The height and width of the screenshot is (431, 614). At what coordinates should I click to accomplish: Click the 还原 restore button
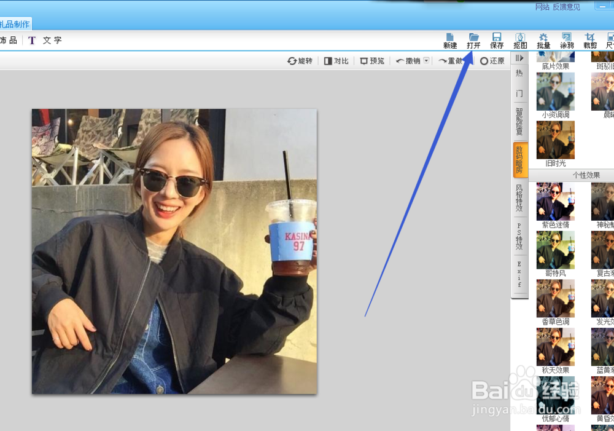pos(492,61)
